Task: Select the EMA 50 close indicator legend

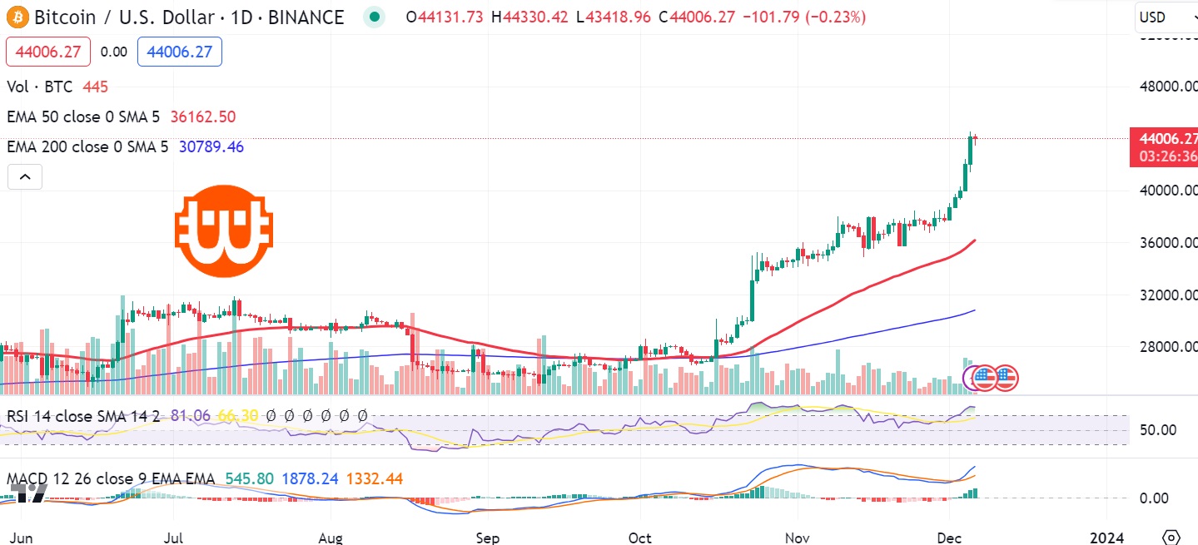Action: tap(83, 116)
